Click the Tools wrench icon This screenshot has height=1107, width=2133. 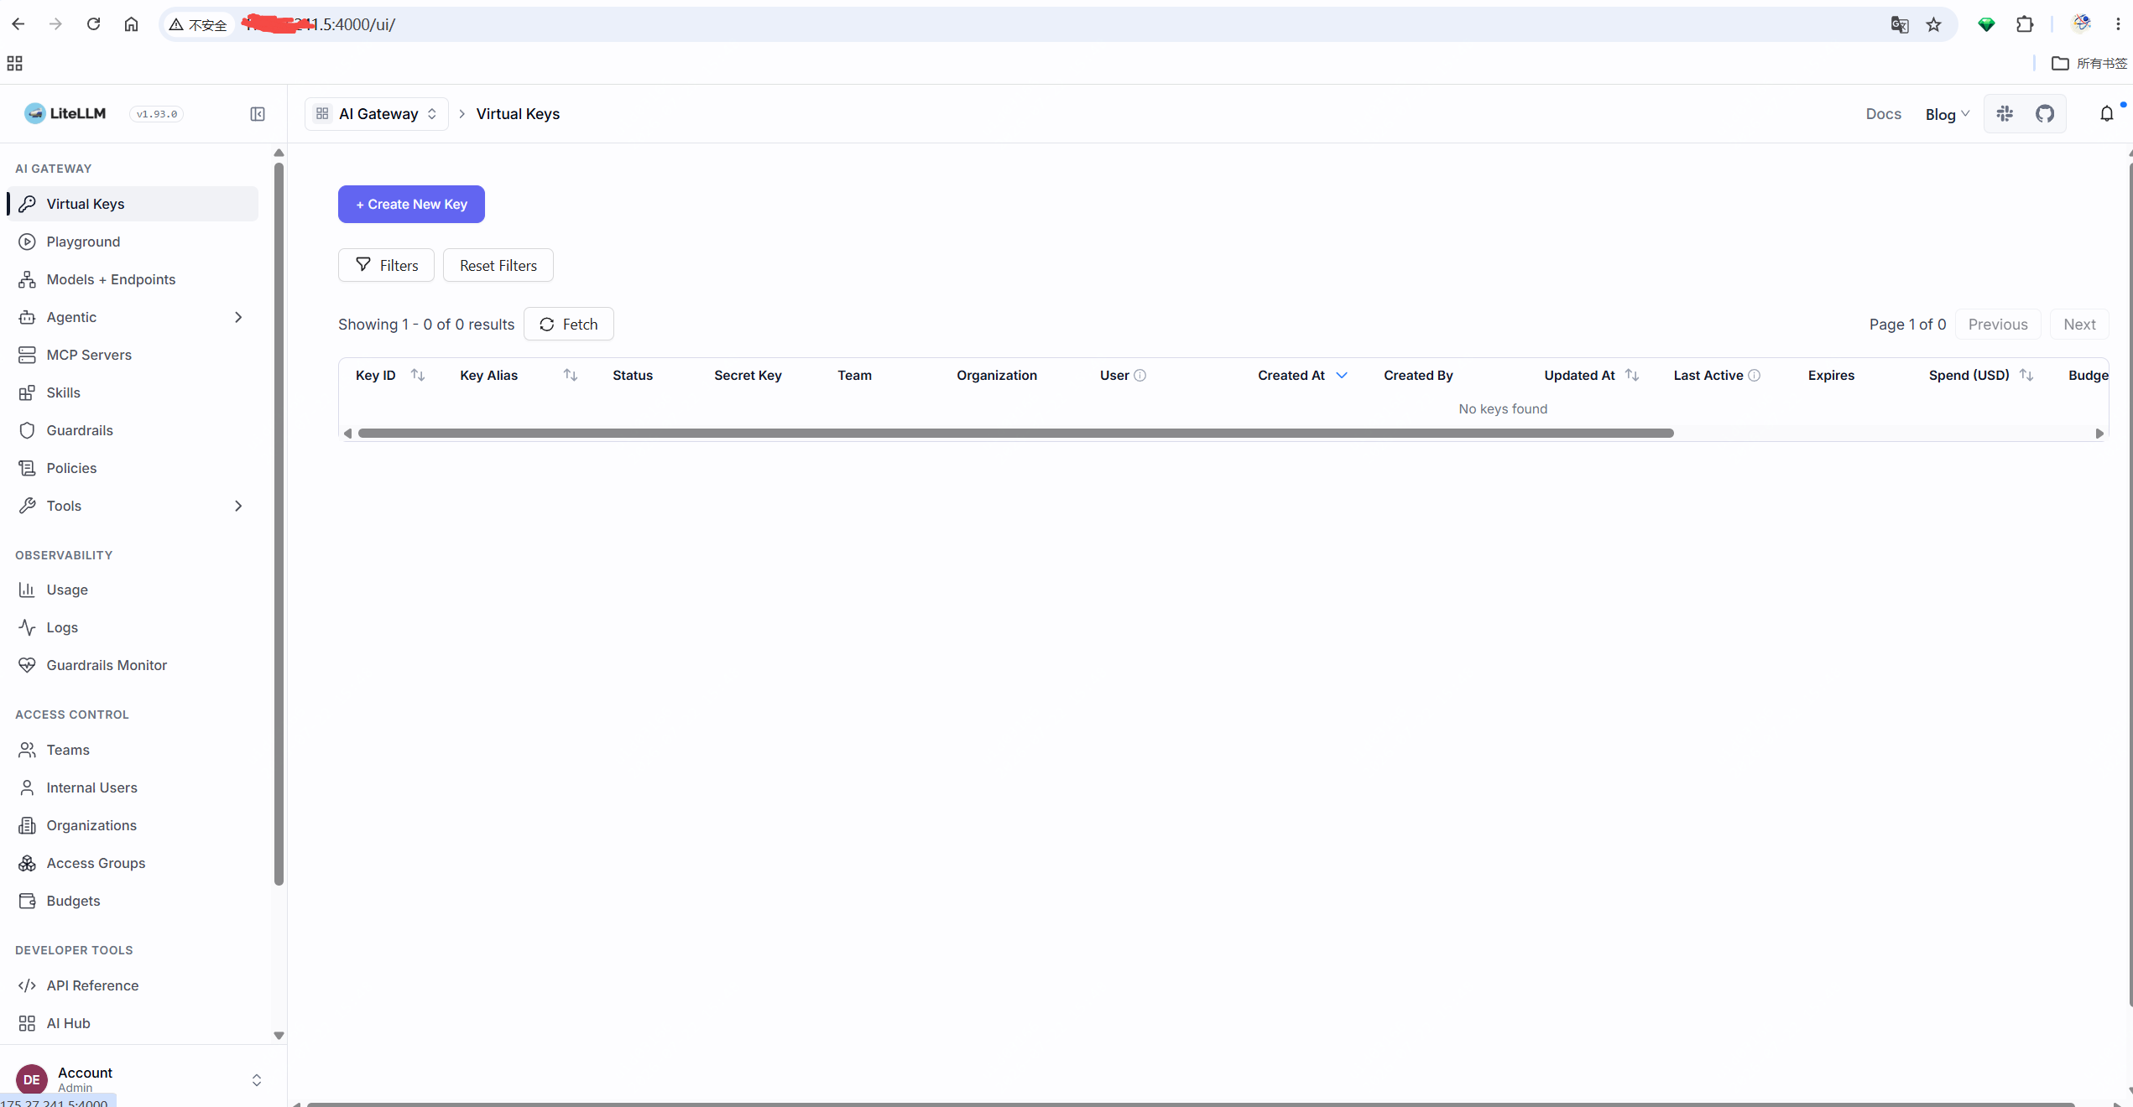[27, 506]
